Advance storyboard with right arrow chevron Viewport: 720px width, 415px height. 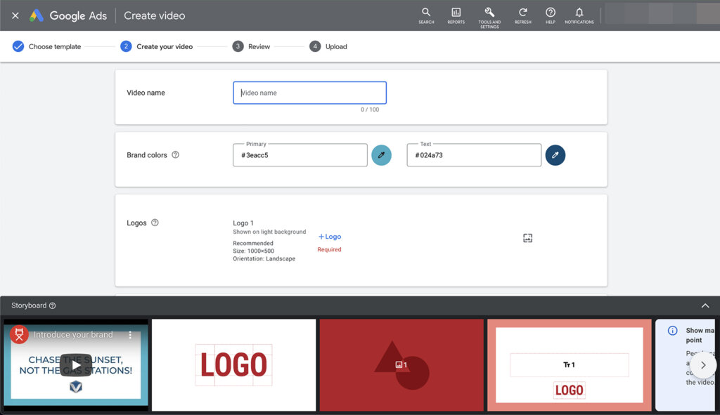[x=703, y=365]
